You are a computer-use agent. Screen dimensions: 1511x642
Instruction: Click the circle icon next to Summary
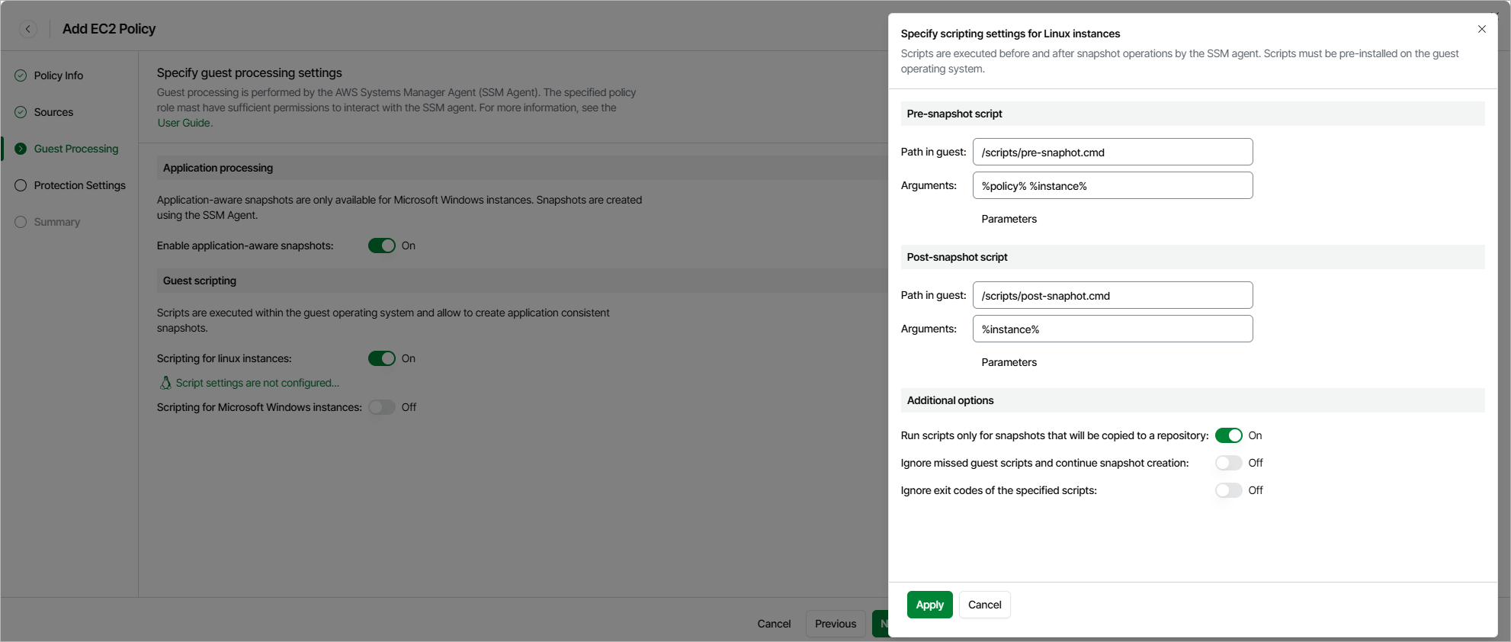click(x=21, y=222)
